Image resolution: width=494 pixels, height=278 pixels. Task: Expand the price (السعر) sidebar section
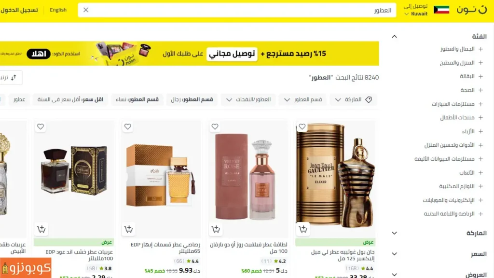pyautogui.click(x=395, y=254)
